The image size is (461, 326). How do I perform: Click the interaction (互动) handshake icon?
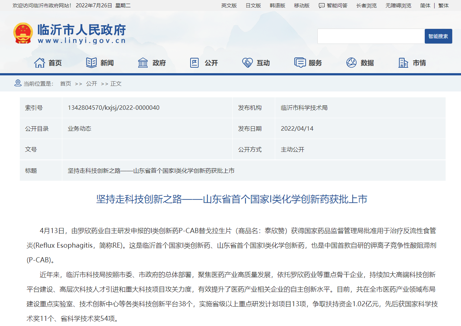tap(247, 63)
